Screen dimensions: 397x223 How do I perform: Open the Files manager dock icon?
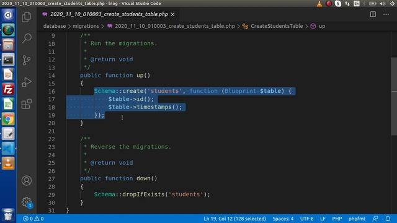pos(8,45)
